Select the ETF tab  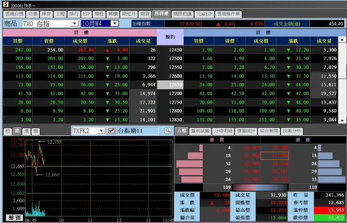[86, 14]
